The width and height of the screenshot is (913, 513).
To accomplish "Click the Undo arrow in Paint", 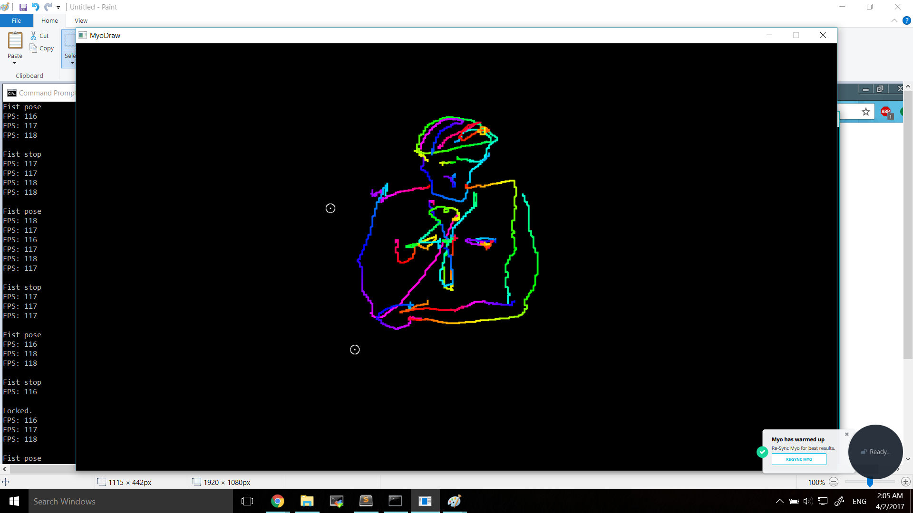I will pyautogui.click(x=36, y=7).
